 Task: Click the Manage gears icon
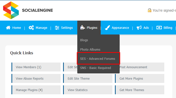(x=31, y=28)
